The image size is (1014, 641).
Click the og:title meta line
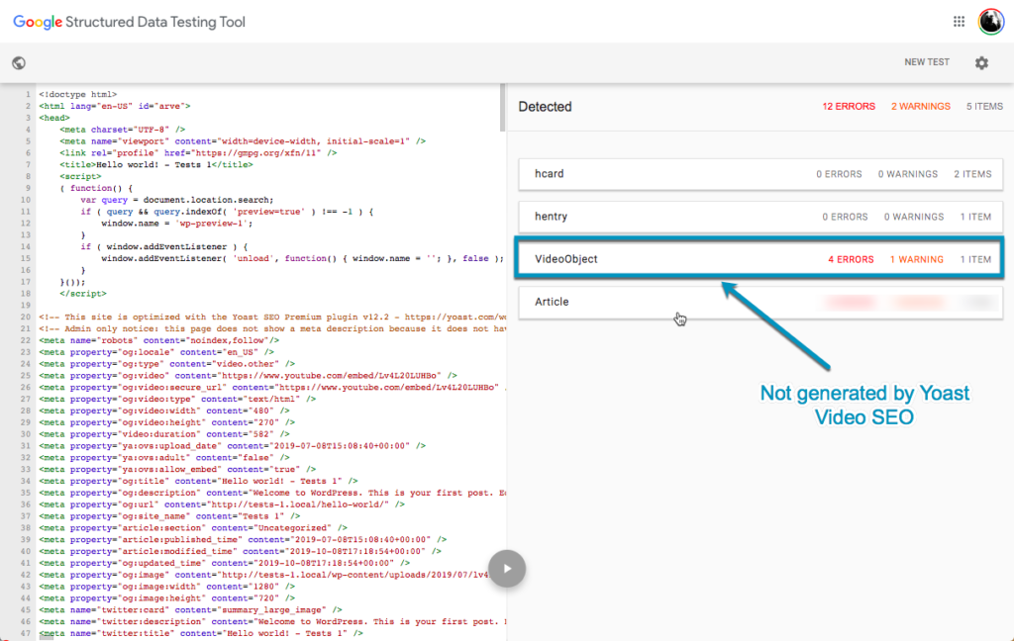198,482
